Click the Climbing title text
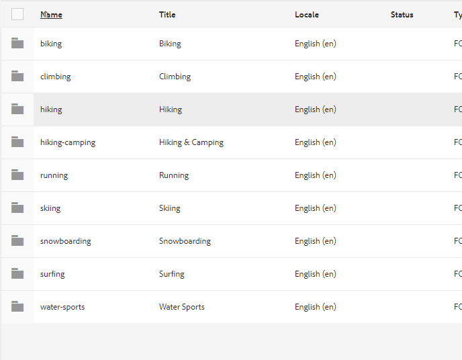This screenshot has height=360, width=462. coord(175,77)
